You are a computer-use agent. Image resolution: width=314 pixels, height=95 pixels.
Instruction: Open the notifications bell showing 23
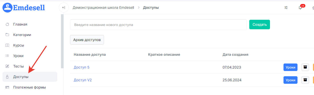(x=300, y=7)
